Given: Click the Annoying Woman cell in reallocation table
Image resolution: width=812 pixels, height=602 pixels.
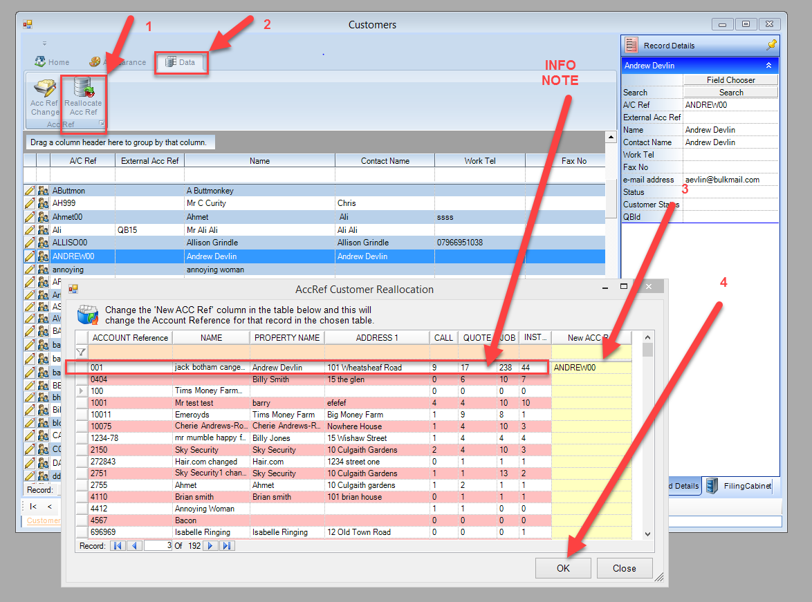Looking at the screenshot, I should point(211,508).
